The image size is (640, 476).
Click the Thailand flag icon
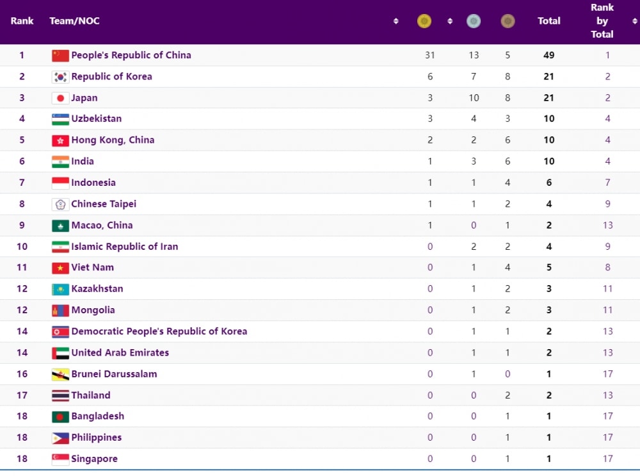coord(60,395)
